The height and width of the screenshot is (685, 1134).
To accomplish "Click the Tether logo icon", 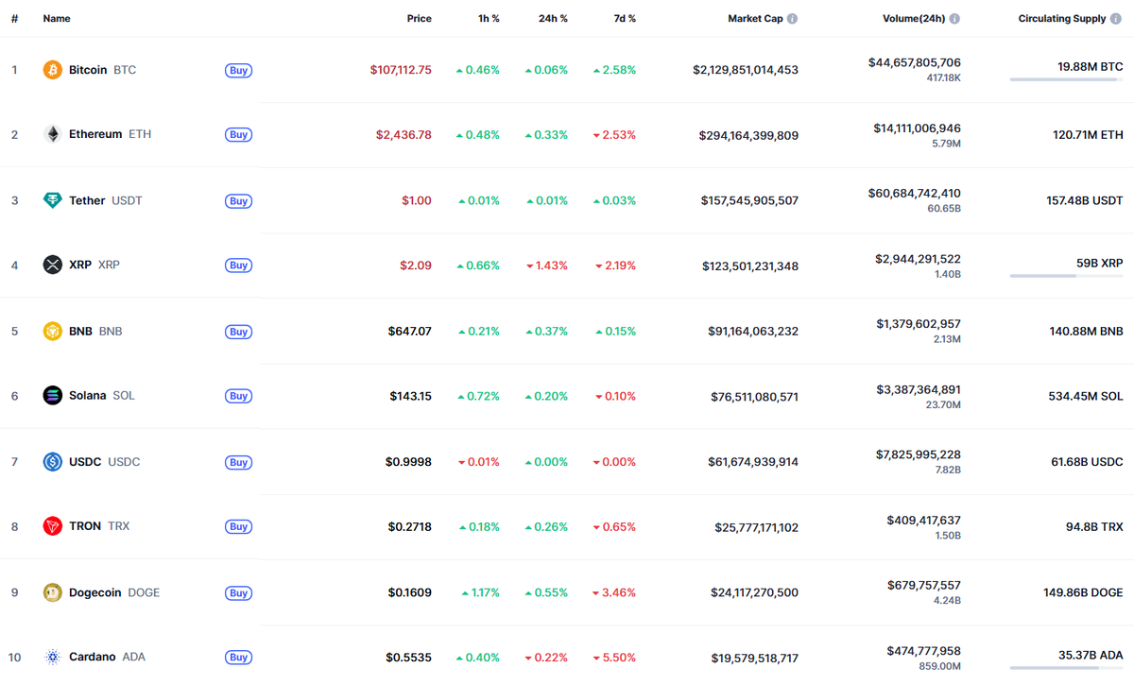I will click(52, 200).
